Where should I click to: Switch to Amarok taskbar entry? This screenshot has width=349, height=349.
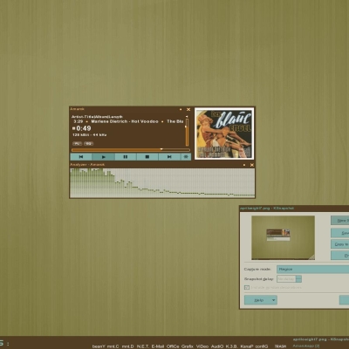point(306,346)
